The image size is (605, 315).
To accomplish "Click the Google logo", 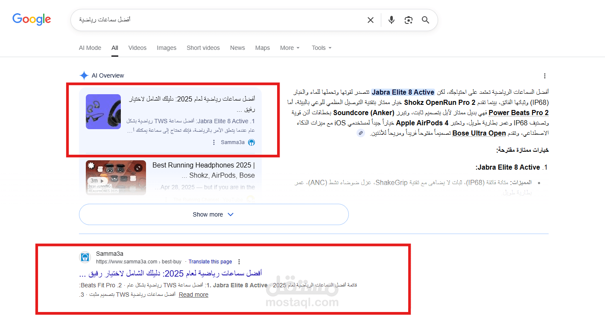I will (32, 20).
